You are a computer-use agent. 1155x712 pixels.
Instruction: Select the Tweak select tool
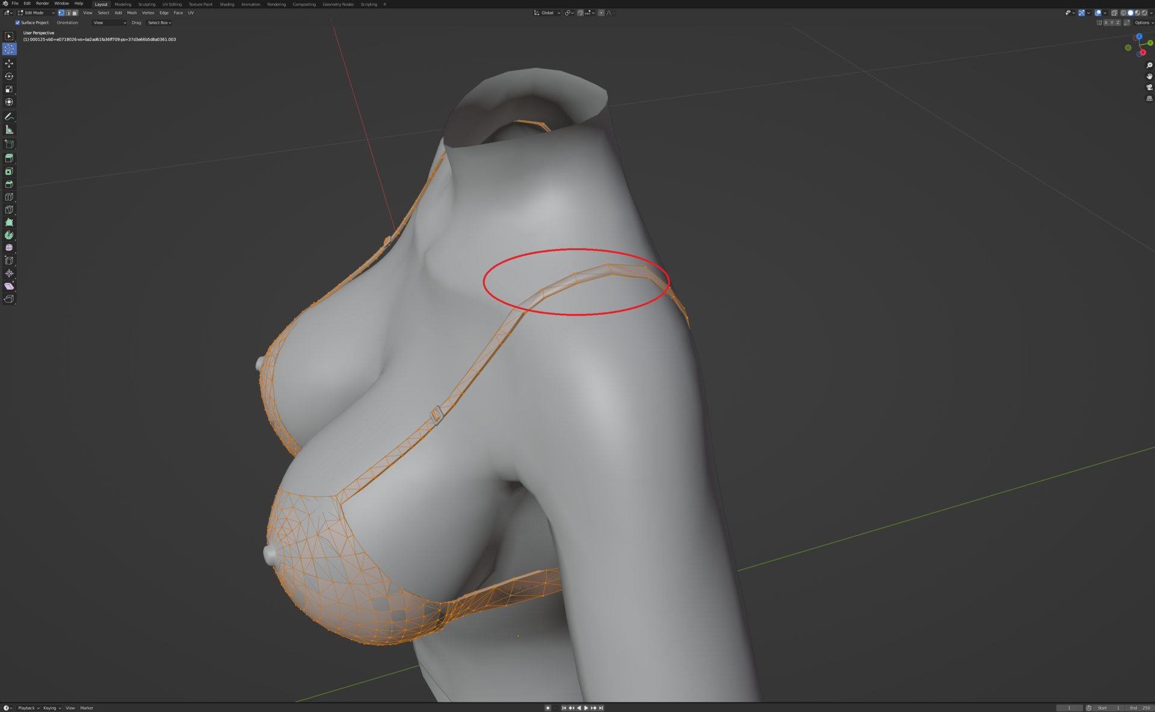[9, 36]
